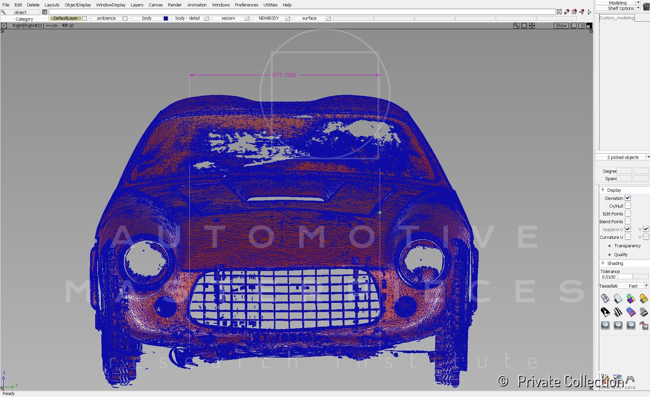This screenshot has height=397, width=650.
Task: Select the multi-color shading icon
Action: click(x=631, y=298)
